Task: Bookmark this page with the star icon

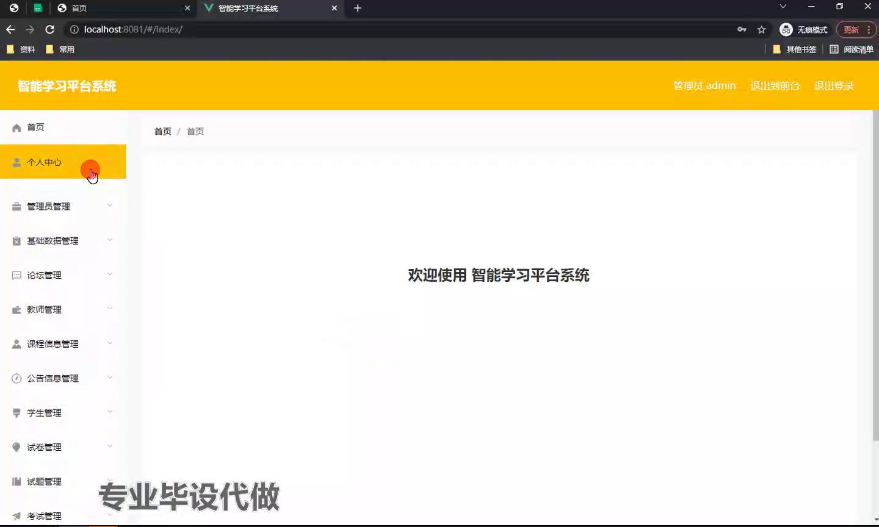Action: pyautogui.click(x=761, y=29)
